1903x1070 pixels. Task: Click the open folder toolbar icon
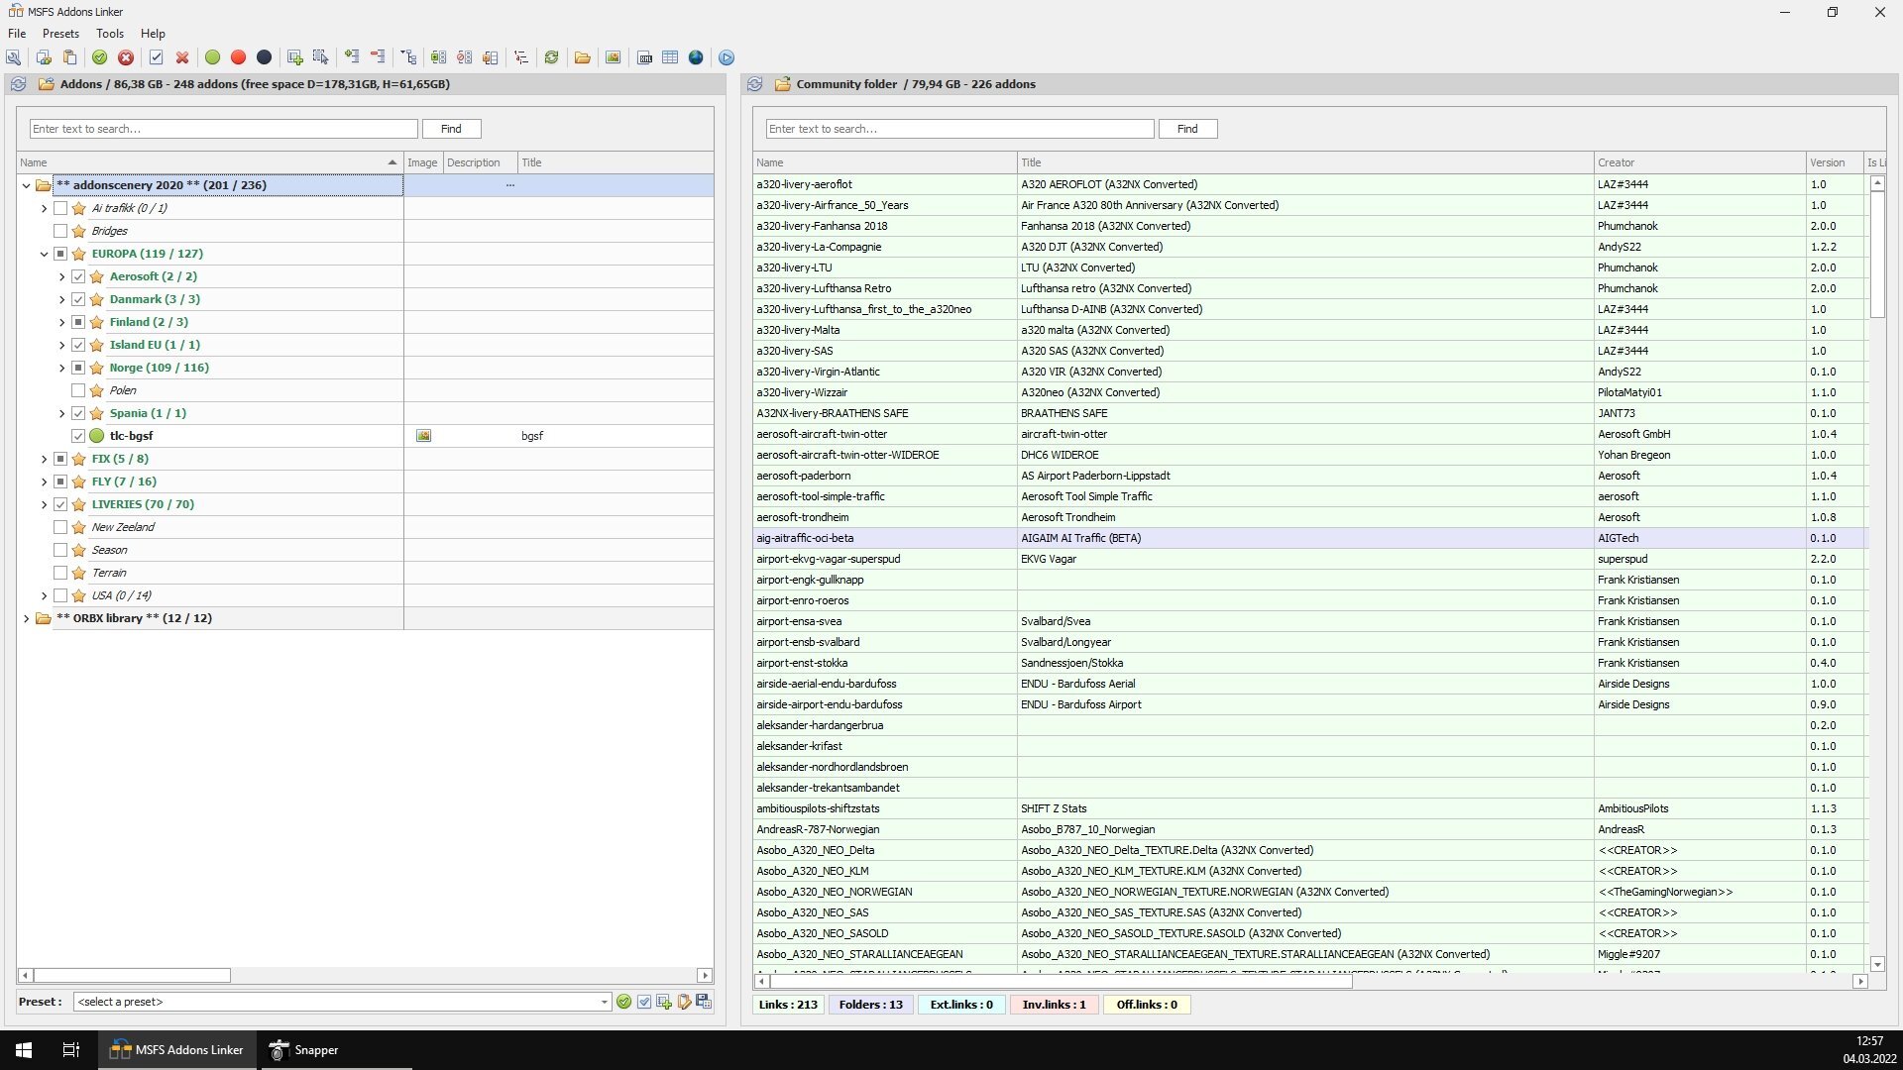582,57
